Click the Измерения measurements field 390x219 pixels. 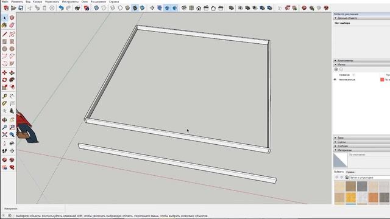point(33,209)
